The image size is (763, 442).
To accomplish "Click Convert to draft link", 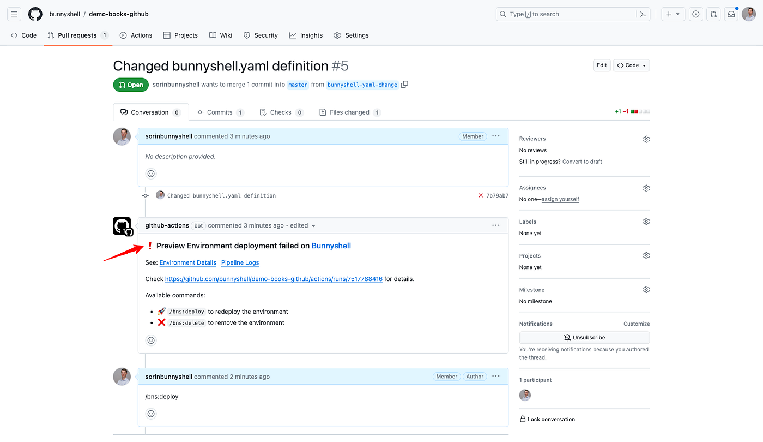I will pos(582,162).
